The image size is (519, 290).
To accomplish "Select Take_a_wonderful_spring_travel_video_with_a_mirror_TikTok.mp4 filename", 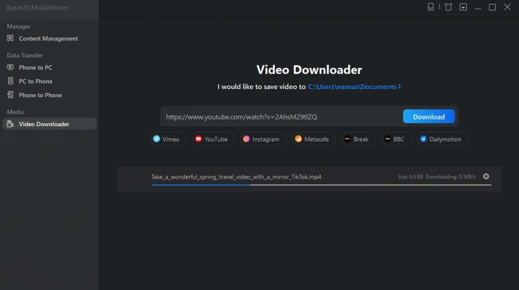I will point(236,177).
